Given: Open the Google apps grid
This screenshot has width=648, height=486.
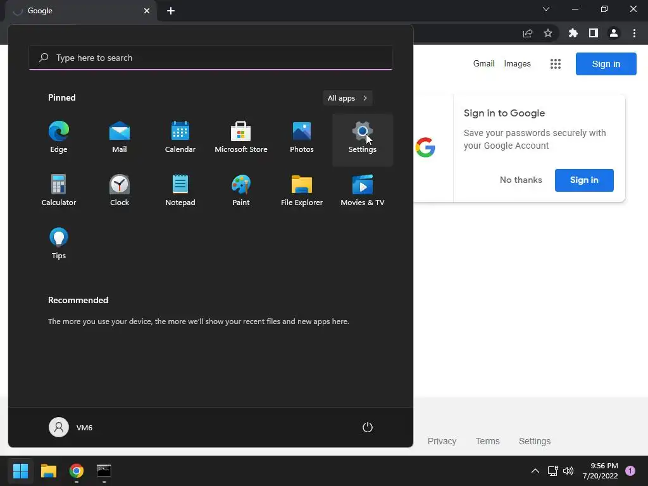Looking at the screenshot, I should click(556, 64).
